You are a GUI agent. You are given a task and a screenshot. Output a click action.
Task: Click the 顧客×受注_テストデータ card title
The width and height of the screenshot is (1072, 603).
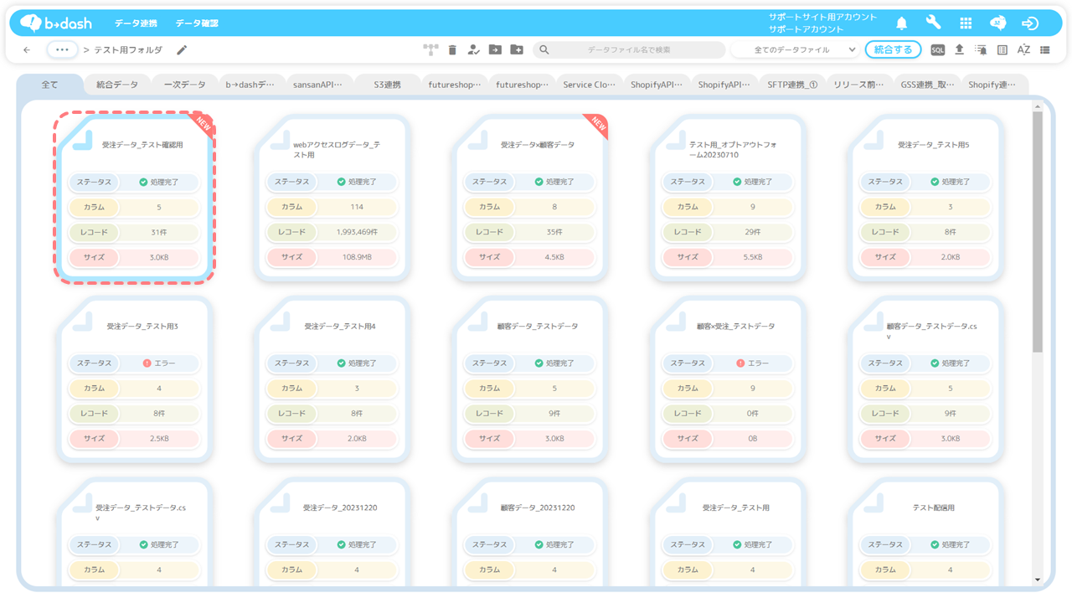pos(736,327)
